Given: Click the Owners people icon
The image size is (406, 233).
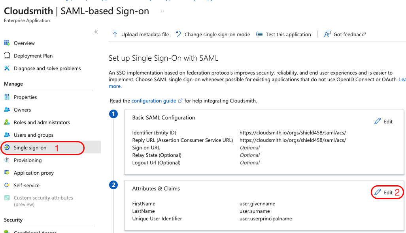Looking at the screenshot, I should point(7,110).
